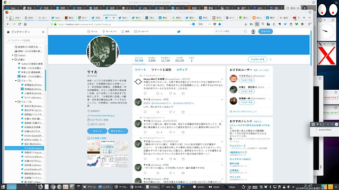The height and width of the screenshot is (190, 339).
Task: Open ホーム in Twitter navigation
Action: pos(92,32)
